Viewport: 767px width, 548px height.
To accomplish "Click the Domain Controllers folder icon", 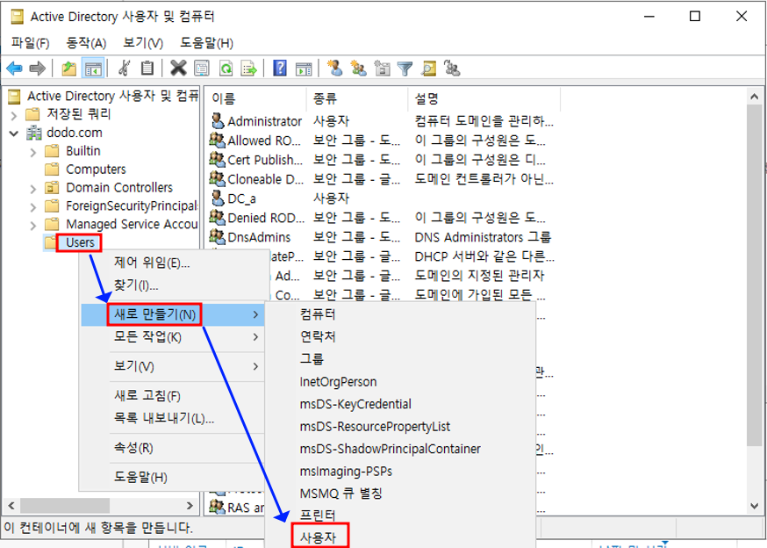I will 52,188.
